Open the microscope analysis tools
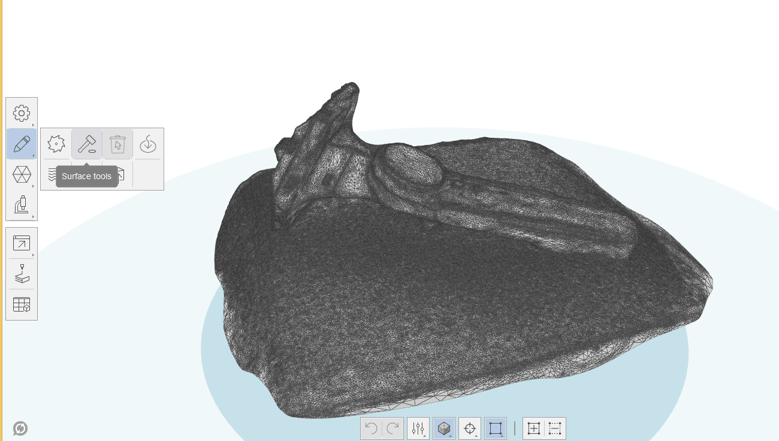The image size is (779, 441). (x=22, y=205)
